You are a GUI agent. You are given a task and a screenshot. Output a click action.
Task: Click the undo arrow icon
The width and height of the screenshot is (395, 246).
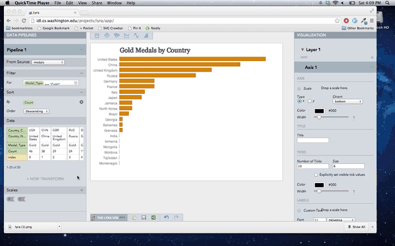(167, 217)
